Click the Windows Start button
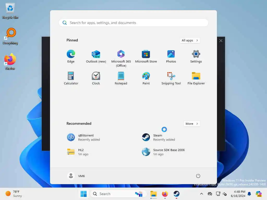Viewport: 267px width, 200px height. [x=83, y=194]
